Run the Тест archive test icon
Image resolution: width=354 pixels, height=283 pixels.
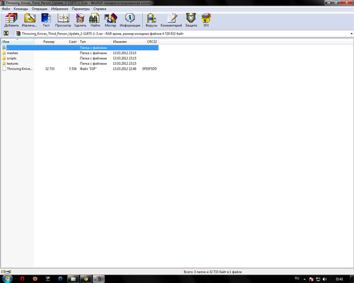coord(46,20)
